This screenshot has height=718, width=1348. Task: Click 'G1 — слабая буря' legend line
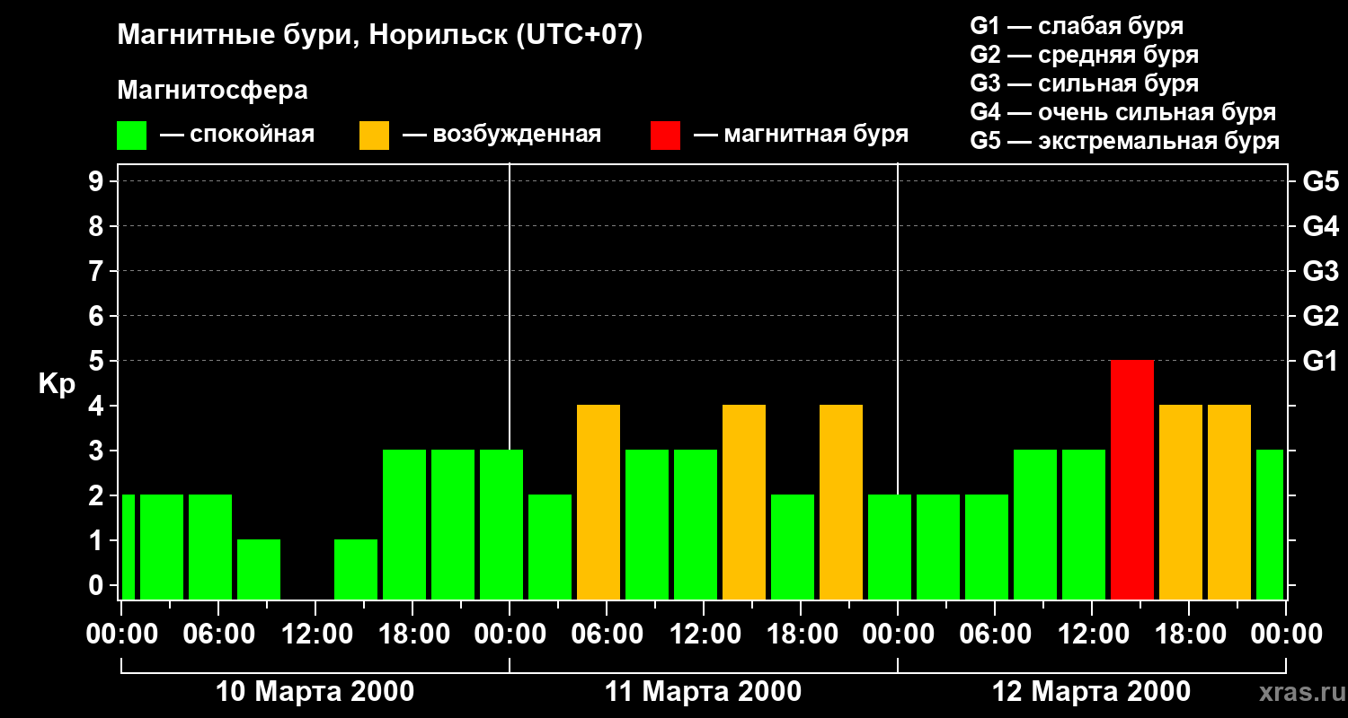[1077, 26]
